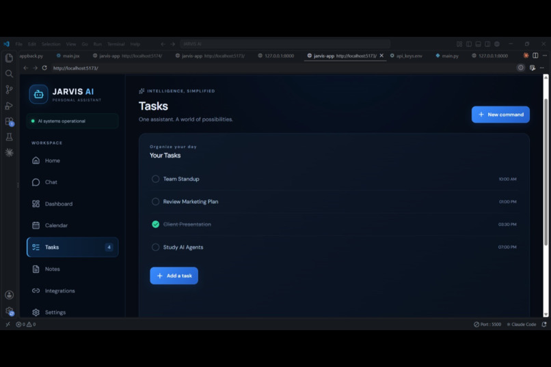Image resolution: width=551 pixels, height=367 pixels.
Task: Open the notifications bell in status bar
Action: [x=543, y=324]
